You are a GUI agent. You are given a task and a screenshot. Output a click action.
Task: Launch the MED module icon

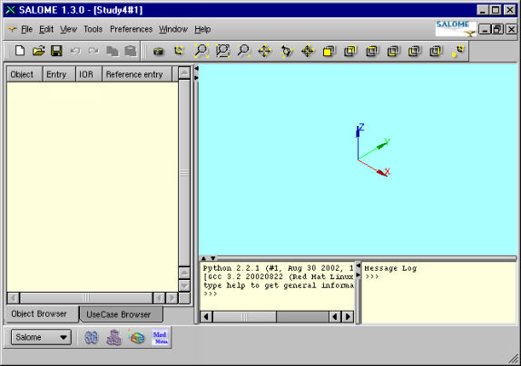pyautogui.click(x=161, y=337)
